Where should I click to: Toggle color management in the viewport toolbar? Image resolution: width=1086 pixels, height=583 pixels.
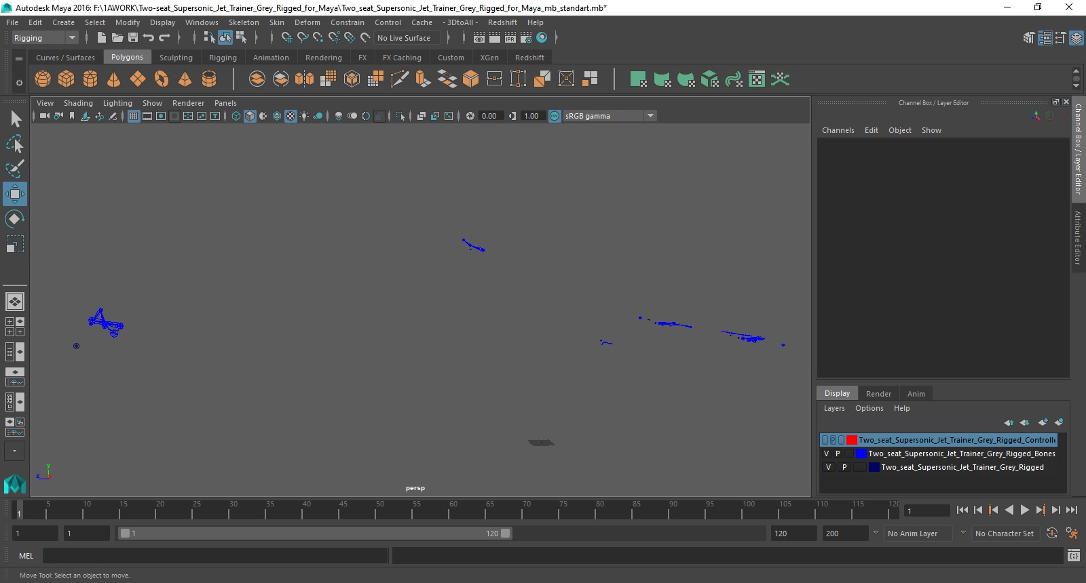tap(555, 116)
